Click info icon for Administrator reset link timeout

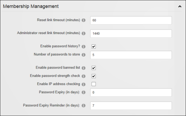click(84, 33)
